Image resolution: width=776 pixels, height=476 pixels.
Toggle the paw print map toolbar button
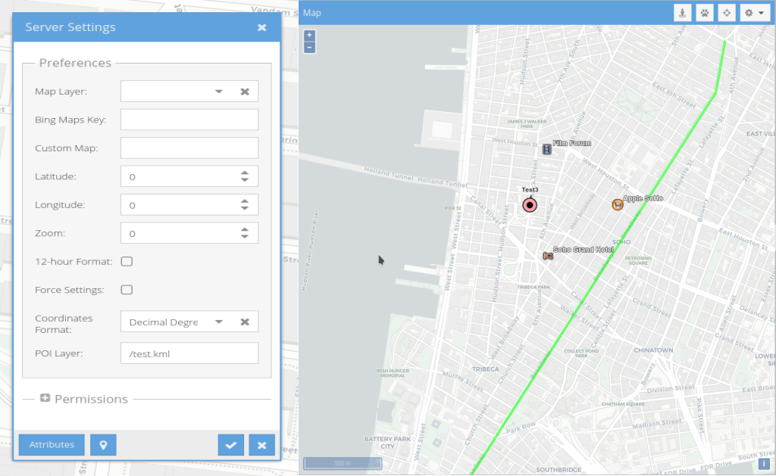[704, 13]
